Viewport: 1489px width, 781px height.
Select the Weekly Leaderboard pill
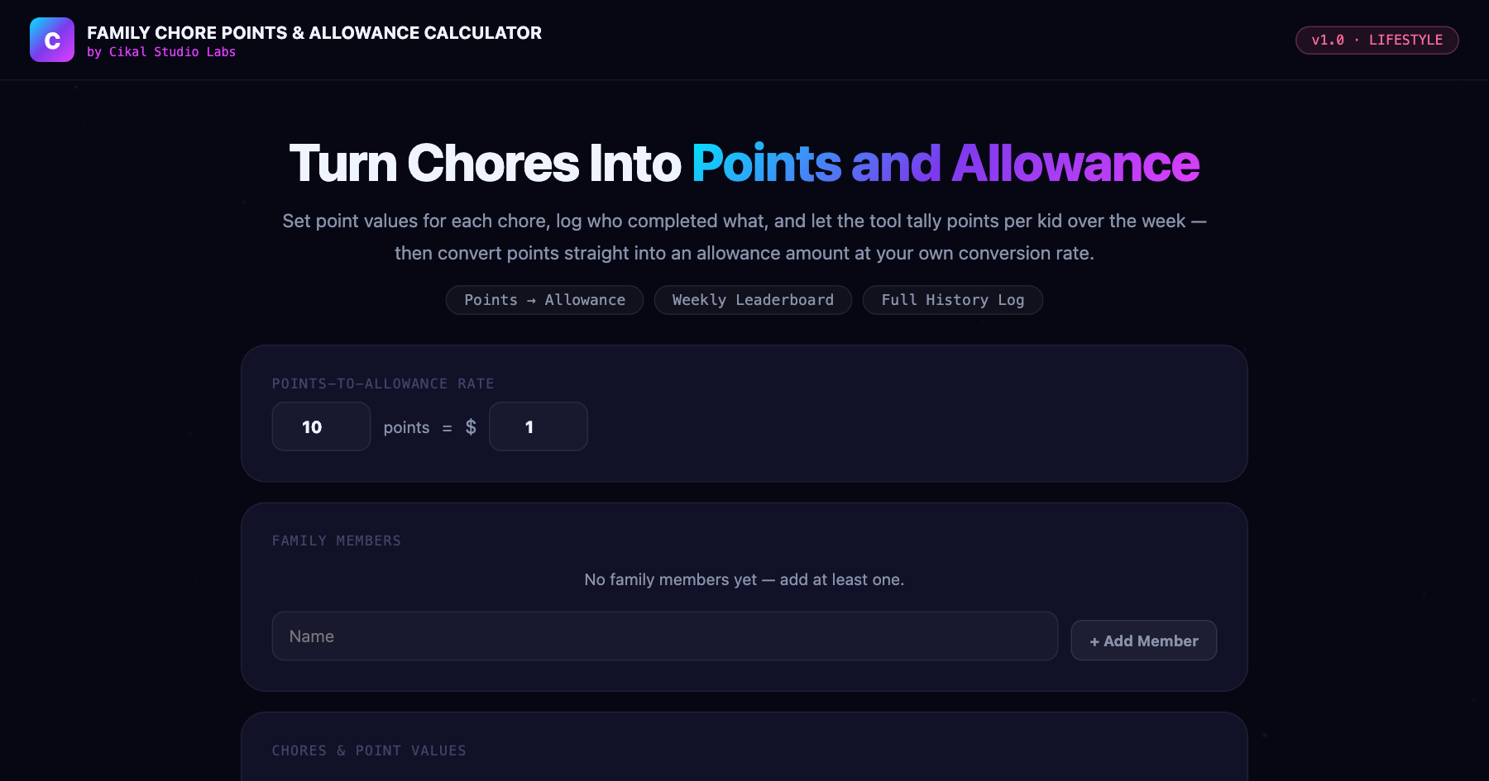click(x=753, y=300)
